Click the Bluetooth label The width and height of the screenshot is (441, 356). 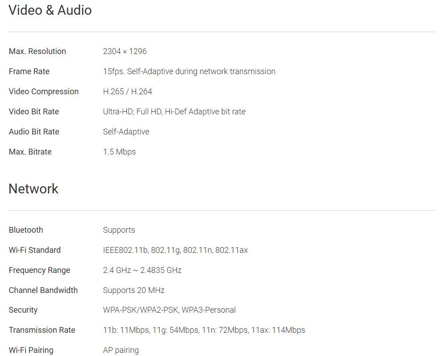[x=26, y=230]
